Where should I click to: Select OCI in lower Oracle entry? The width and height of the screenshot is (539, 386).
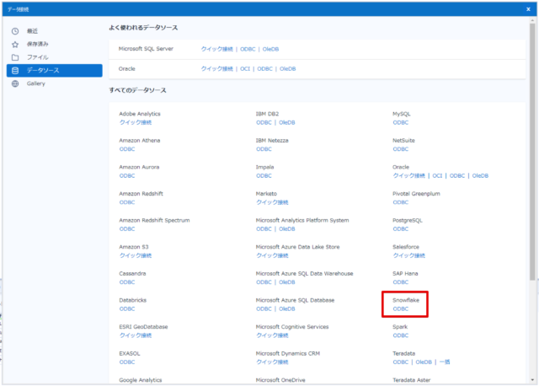point(437,176)
